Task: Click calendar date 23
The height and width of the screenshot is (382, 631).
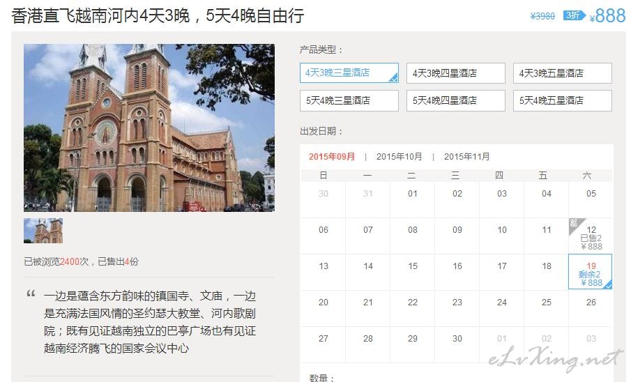Action: (x=457, y=308)
